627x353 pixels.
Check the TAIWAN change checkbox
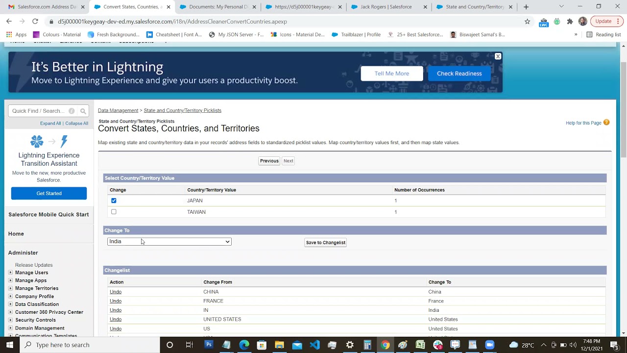114,212
